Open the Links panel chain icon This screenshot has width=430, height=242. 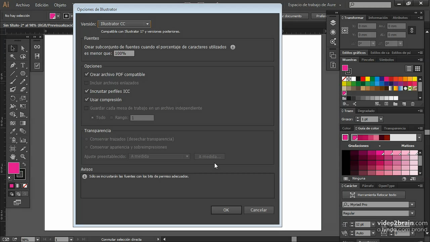point(37,47)
